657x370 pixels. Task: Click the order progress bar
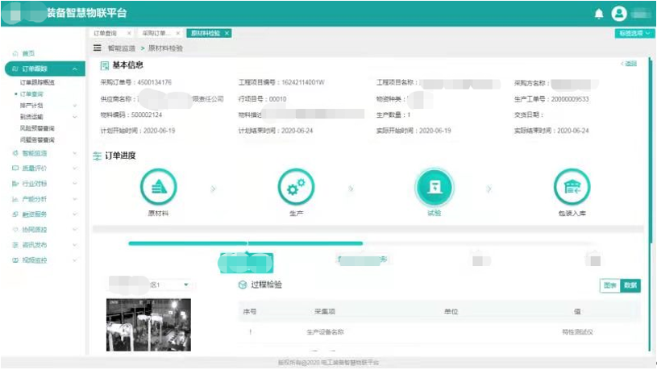point(245,243)
